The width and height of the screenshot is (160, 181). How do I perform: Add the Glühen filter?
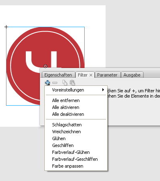(76, 138)
